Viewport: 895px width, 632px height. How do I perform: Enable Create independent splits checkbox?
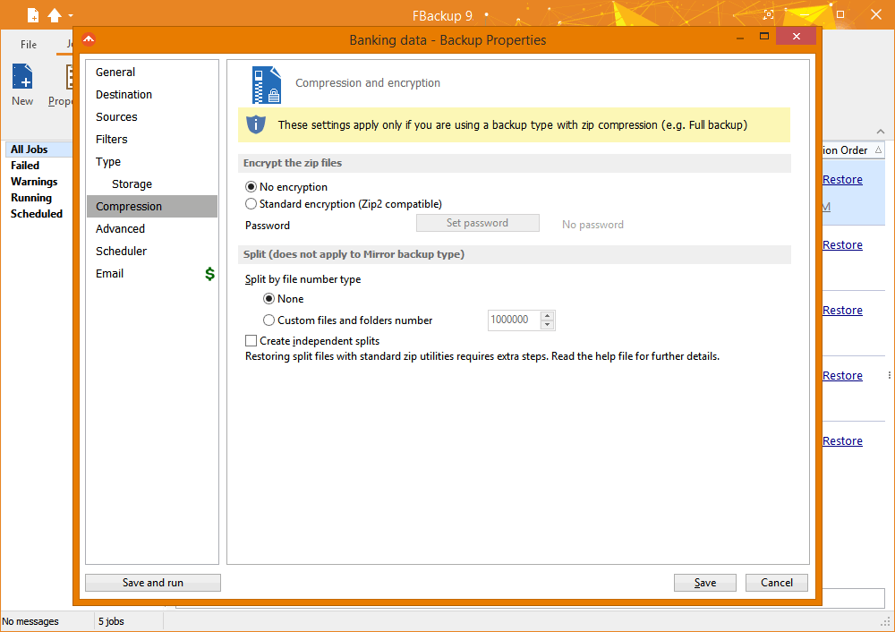tap(251, 341)
